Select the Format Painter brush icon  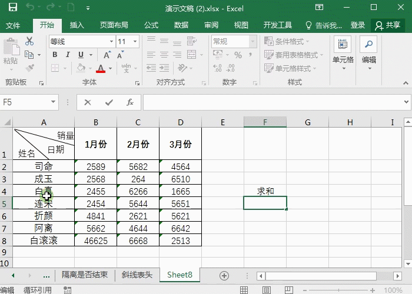[x=30, y=68]
